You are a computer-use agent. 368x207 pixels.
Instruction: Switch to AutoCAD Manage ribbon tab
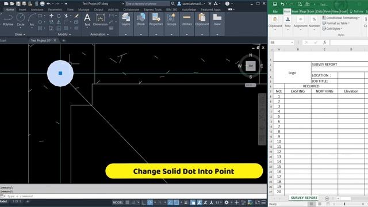point(83,10)
